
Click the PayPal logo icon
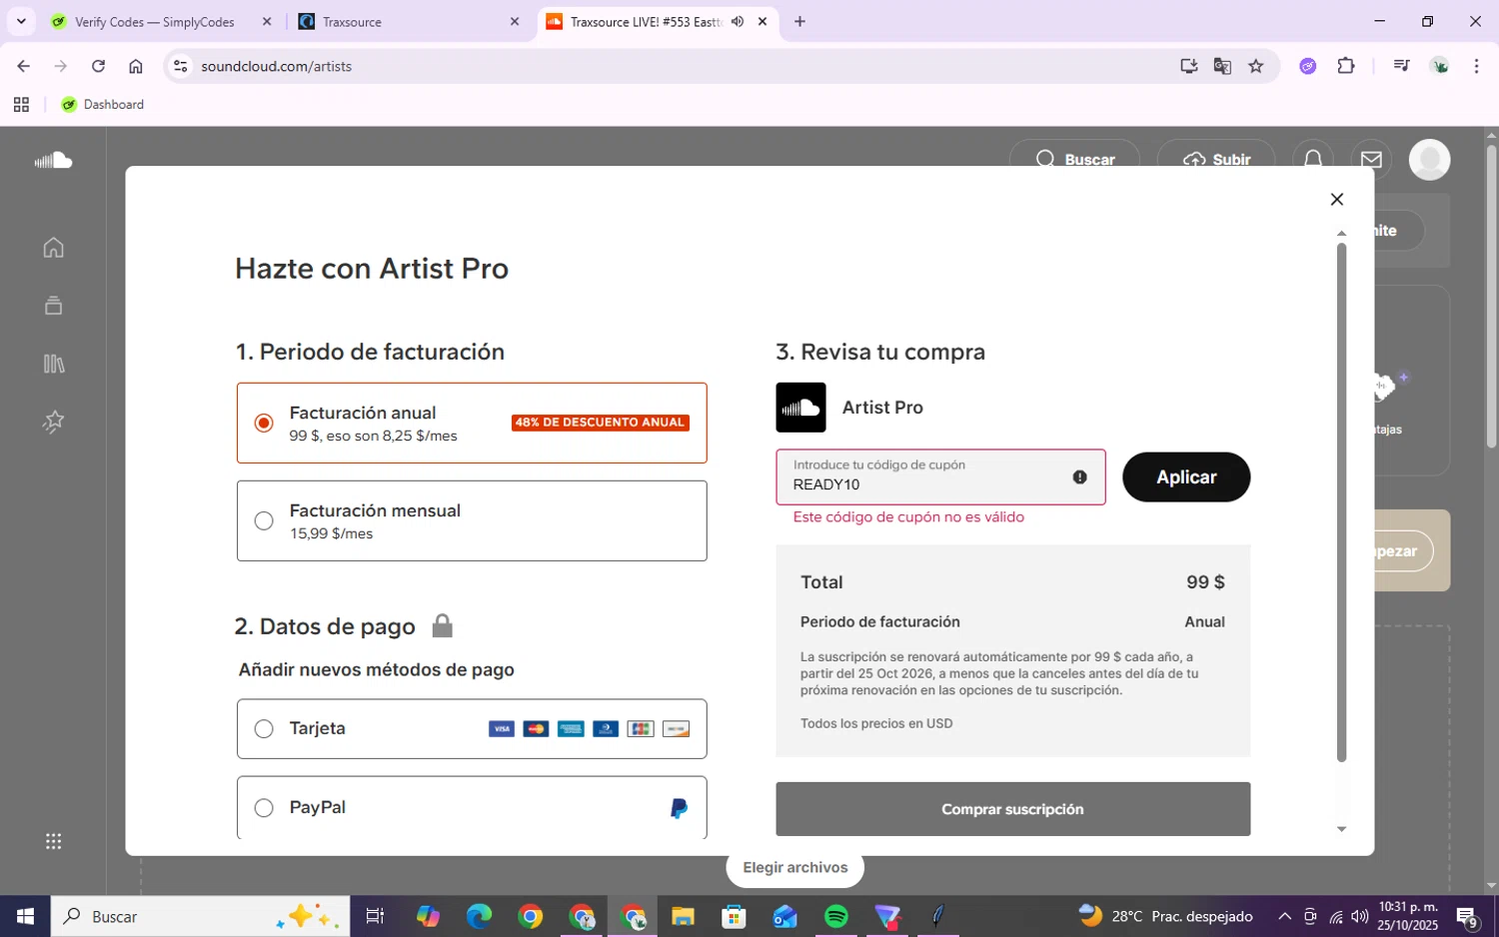coord(679,808)
